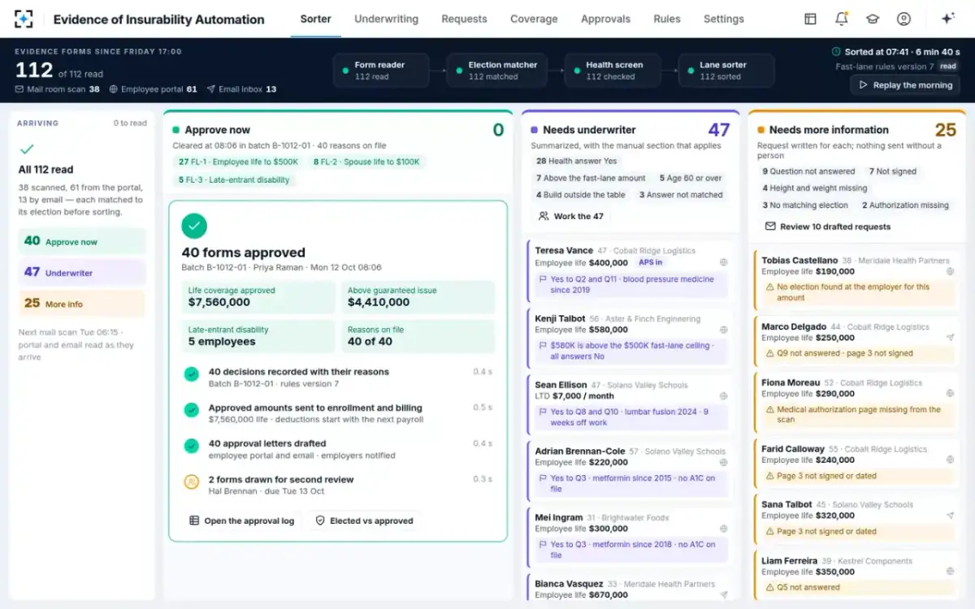Image resolution: width=975 pixels, height=609 pixels.
Task: Click the check icon beside 40 approval letters drafted
Action: pos(191,446)
